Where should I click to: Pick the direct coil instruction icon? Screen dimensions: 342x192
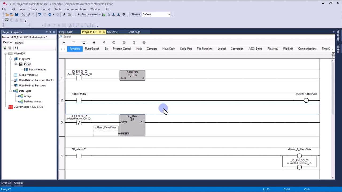coord(114,42)
